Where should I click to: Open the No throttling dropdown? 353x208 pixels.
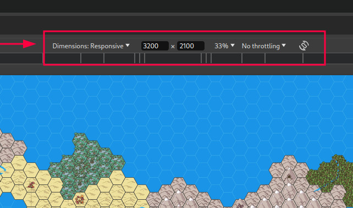pyautogui.click(x=263, y=46)
